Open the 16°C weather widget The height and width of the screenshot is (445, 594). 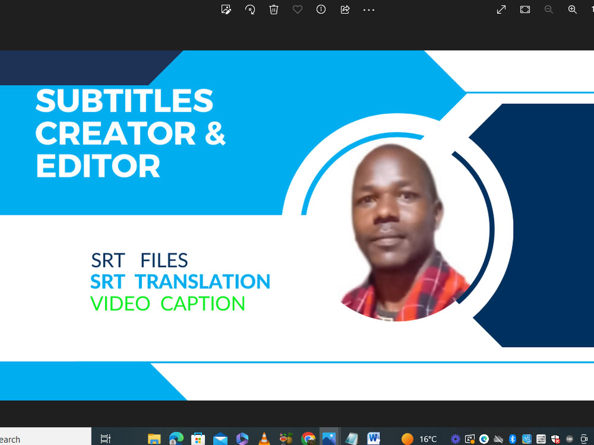[419, 439]
